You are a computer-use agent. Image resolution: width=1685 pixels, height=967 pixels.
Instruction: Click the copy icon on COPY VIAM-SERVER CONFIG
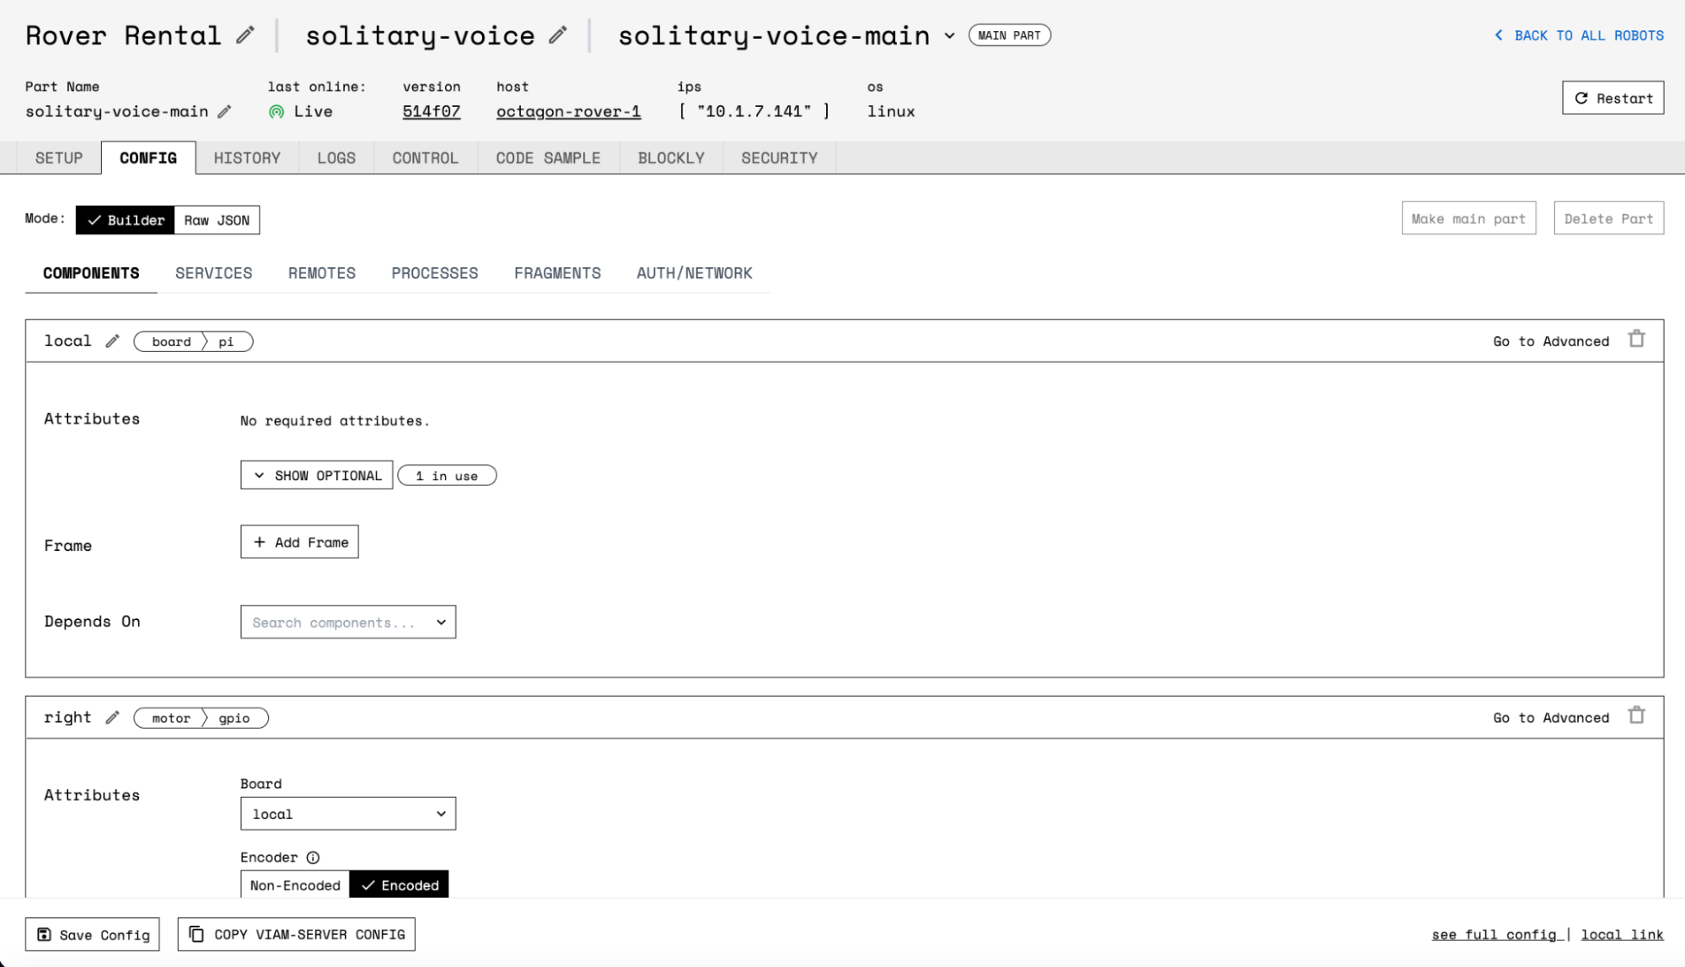point(197,934)
